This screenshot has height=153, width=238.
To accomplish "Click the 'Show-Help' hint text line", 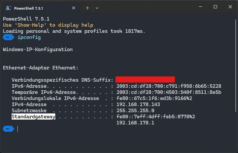I will coord(48,25).
